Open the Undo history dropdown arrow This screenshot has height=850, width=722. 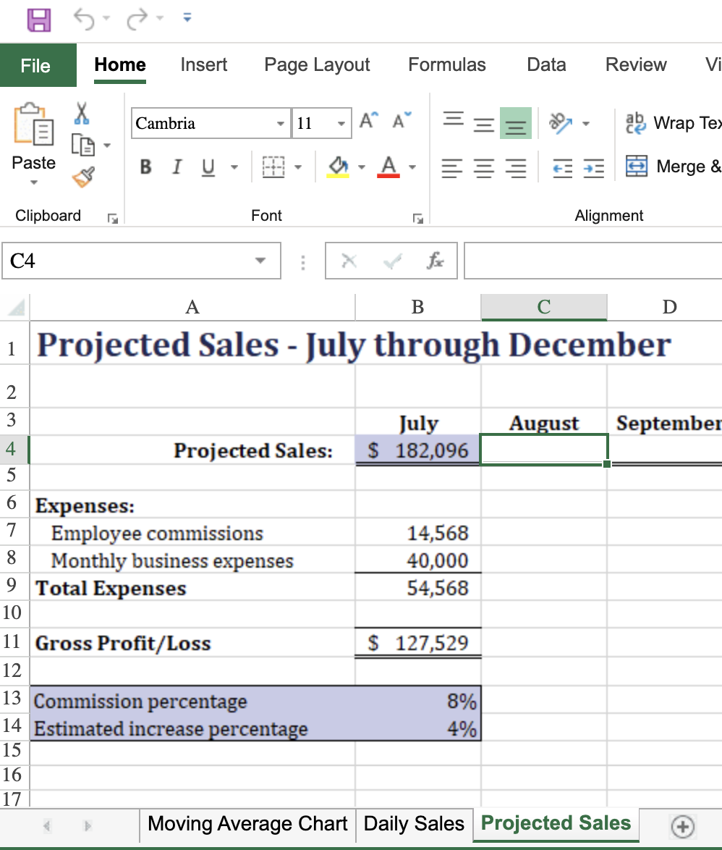click(106, 18)
